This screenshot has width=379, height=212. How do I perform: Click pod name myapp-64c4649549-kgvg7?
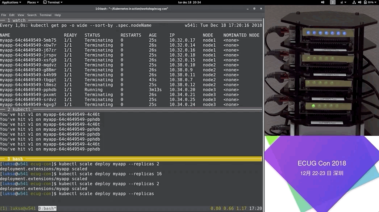28,105
